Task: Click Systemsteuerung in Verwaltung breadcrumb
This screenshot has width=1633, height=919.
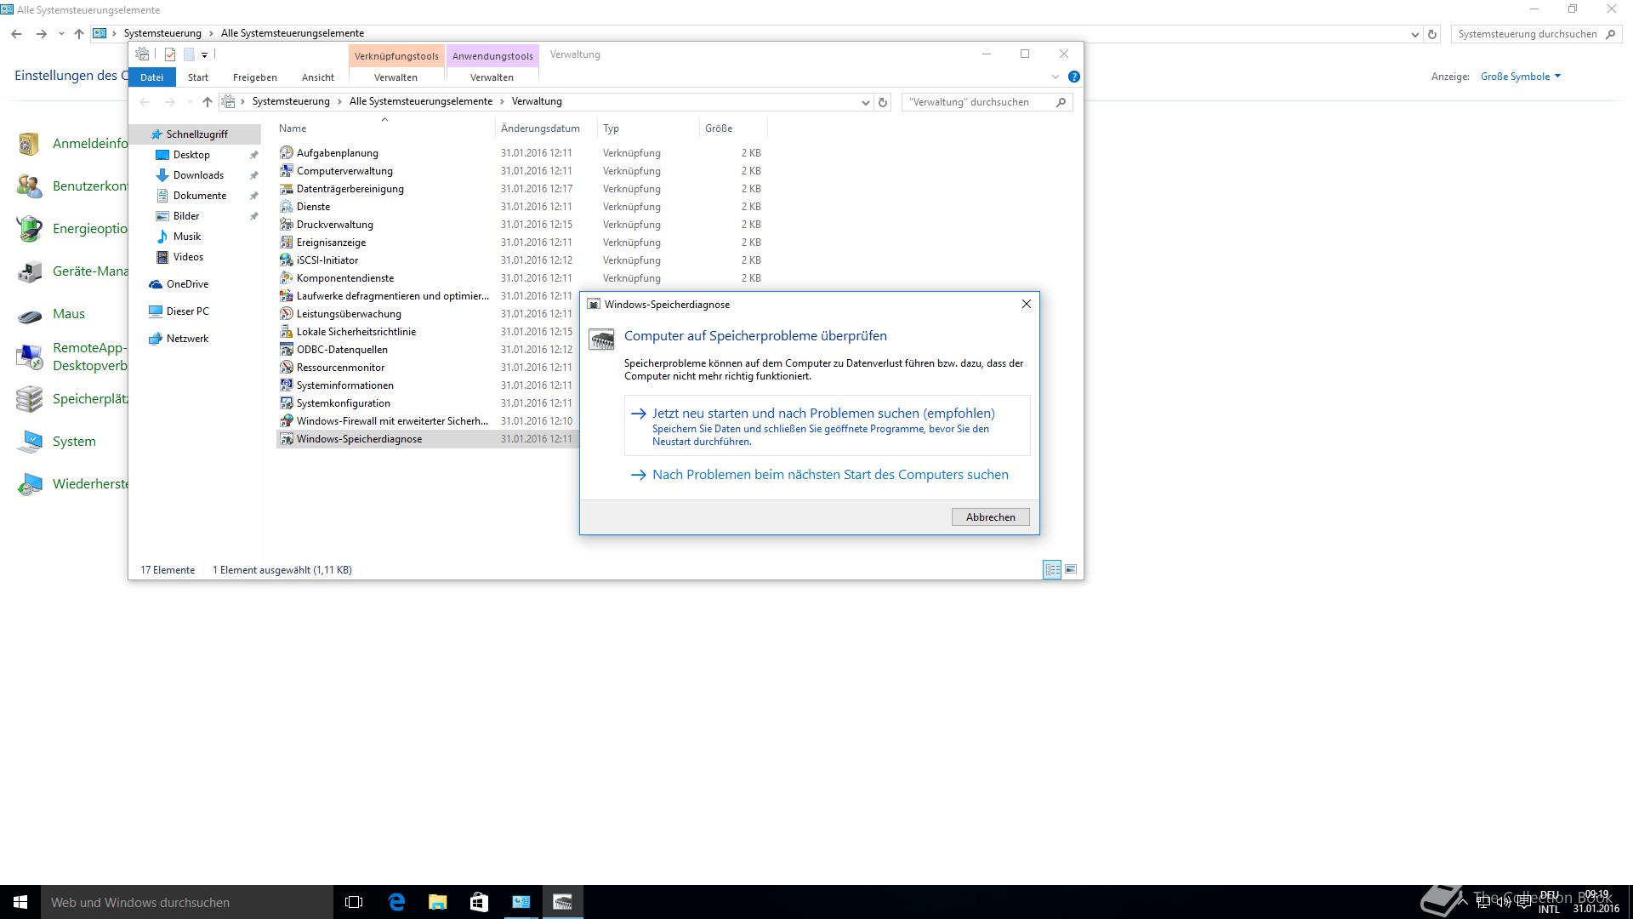Action: [291, 101]
